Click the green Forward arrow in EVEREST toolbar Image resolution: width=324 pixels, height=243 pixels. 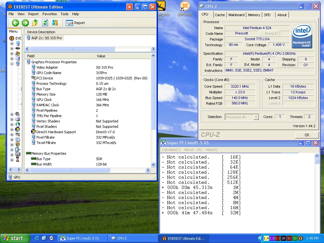[25, 23]
